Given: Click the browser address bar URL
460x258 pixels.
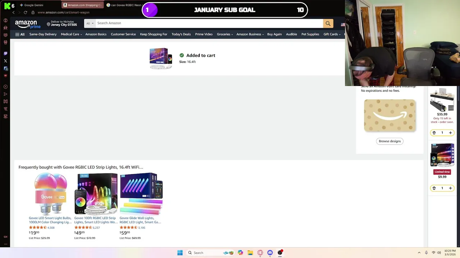Looking at the screenshot, I should (x=63, y=13).
